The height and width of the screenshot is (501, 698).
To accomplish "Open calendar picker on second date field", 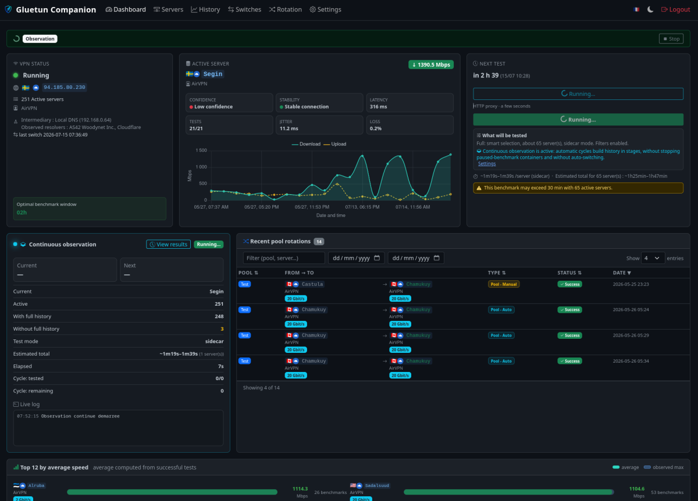I will click(x=437, y=258).
